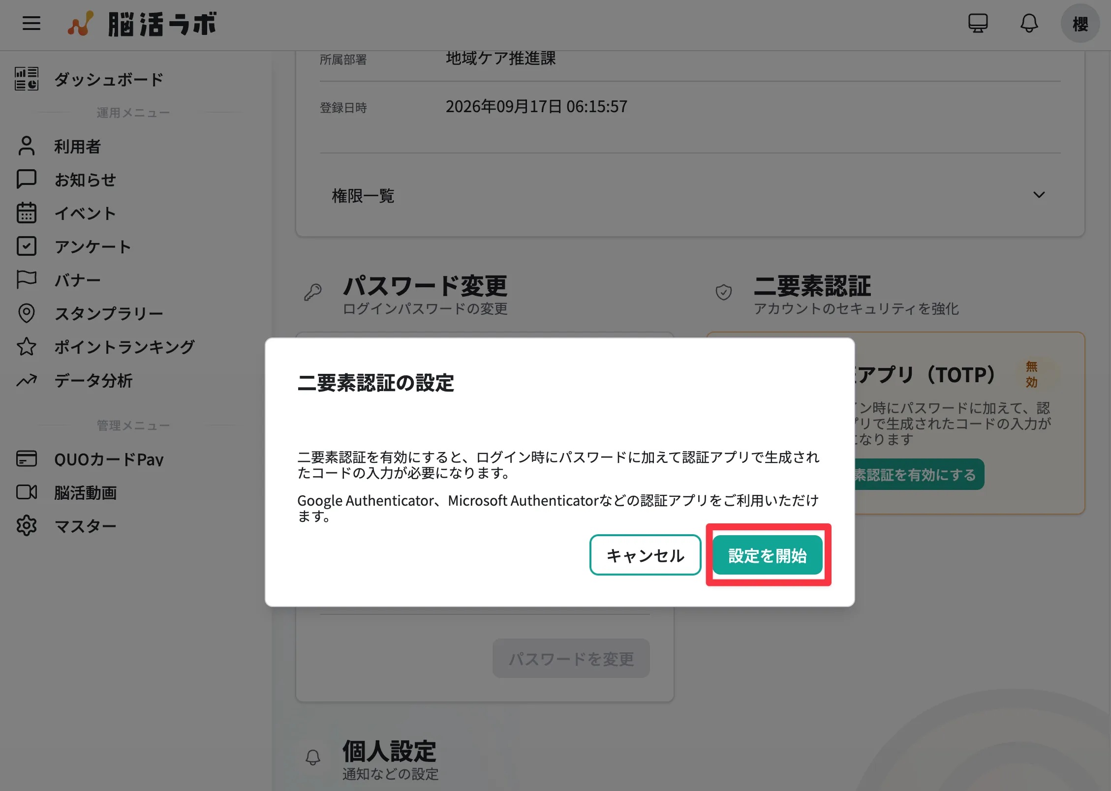Image resolution: width=1111 pixels, height=791 pixels.
Task: Open the hamburger menu icon
Action: point(31,23)
